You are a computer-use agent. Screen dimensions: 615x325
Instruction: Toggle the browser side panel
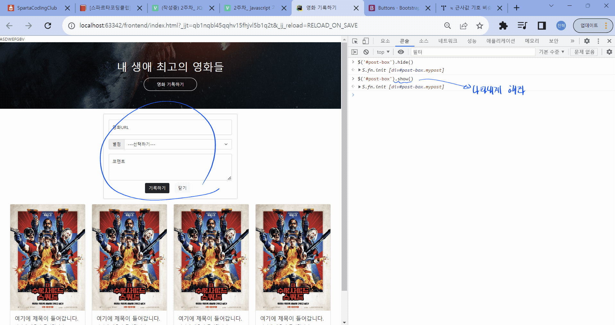(542, 26)
